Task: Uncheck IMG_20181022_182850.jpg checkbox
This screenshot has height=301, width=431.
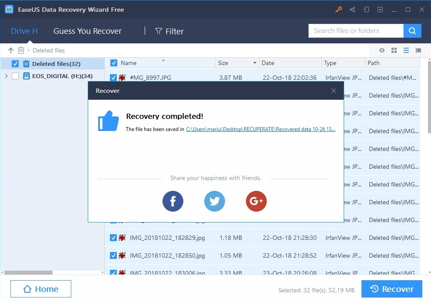Action: [x=113, y=255]
